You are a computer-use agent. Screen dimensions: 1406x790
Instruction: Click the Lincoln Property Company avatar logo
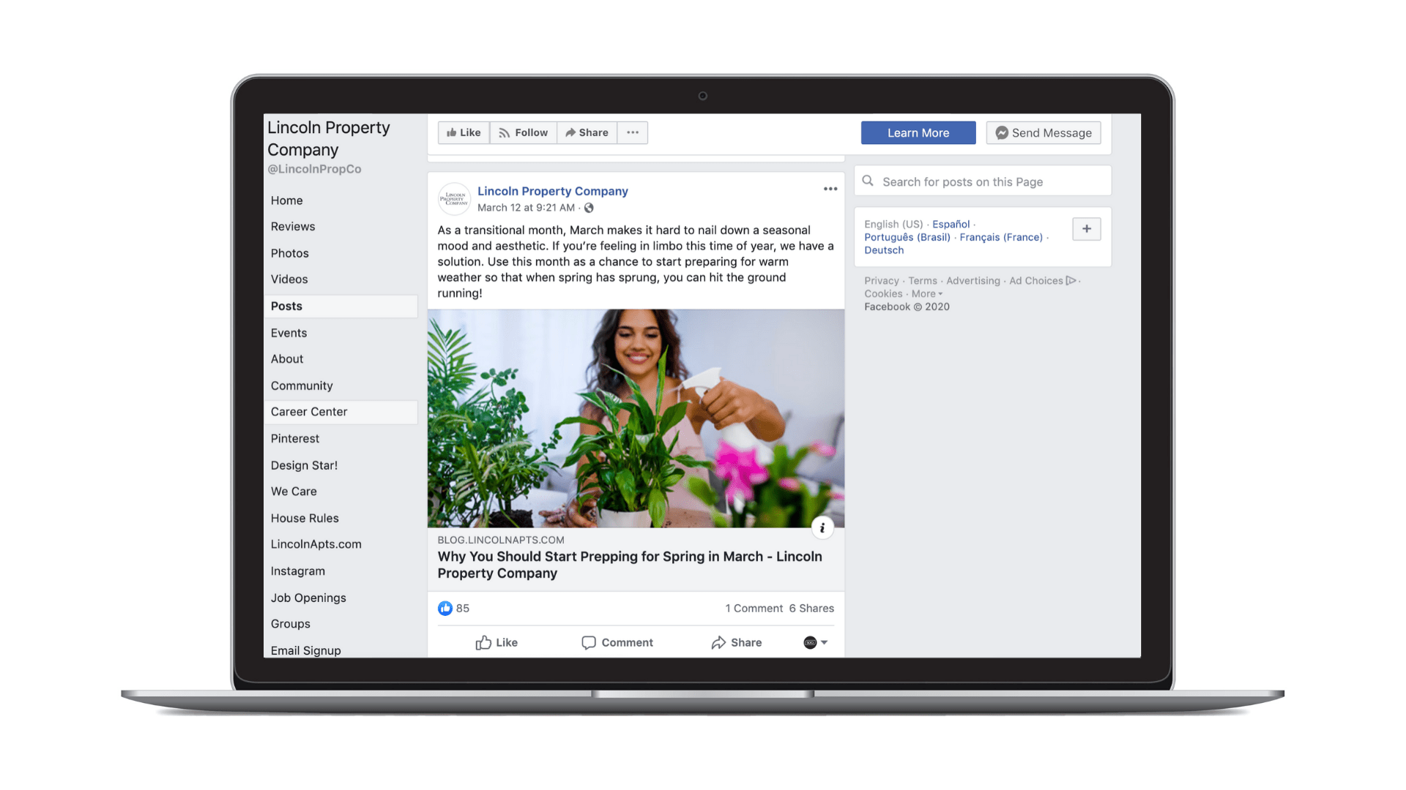point(454,199)
